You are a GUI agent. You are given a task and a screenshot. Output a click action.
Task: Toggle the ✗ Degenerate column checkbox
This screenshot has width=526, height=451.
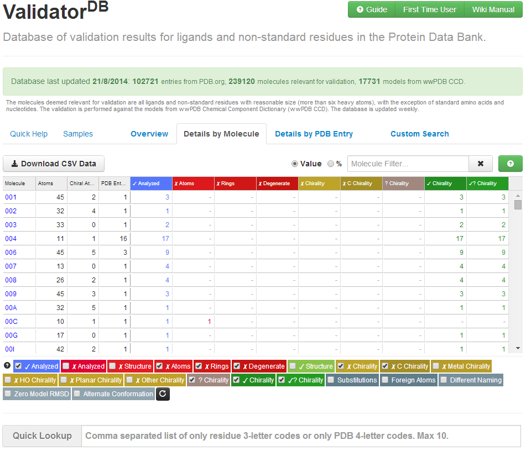[x=237, y=366]
